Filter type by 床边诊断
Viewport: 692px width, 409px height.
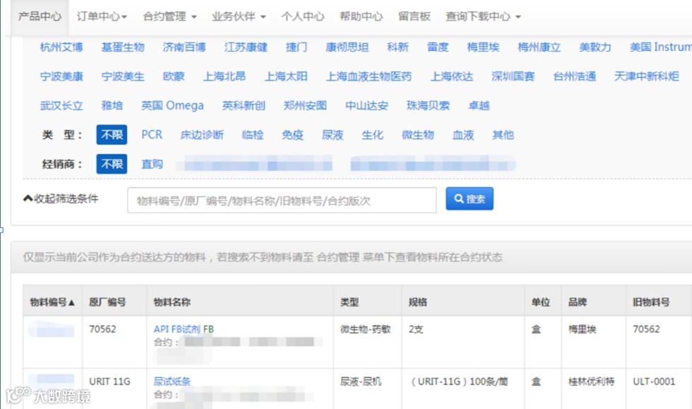coord(202,135)
